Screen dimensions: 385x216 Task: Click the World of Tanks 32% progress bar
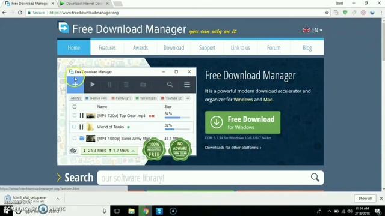coord(177,129)
